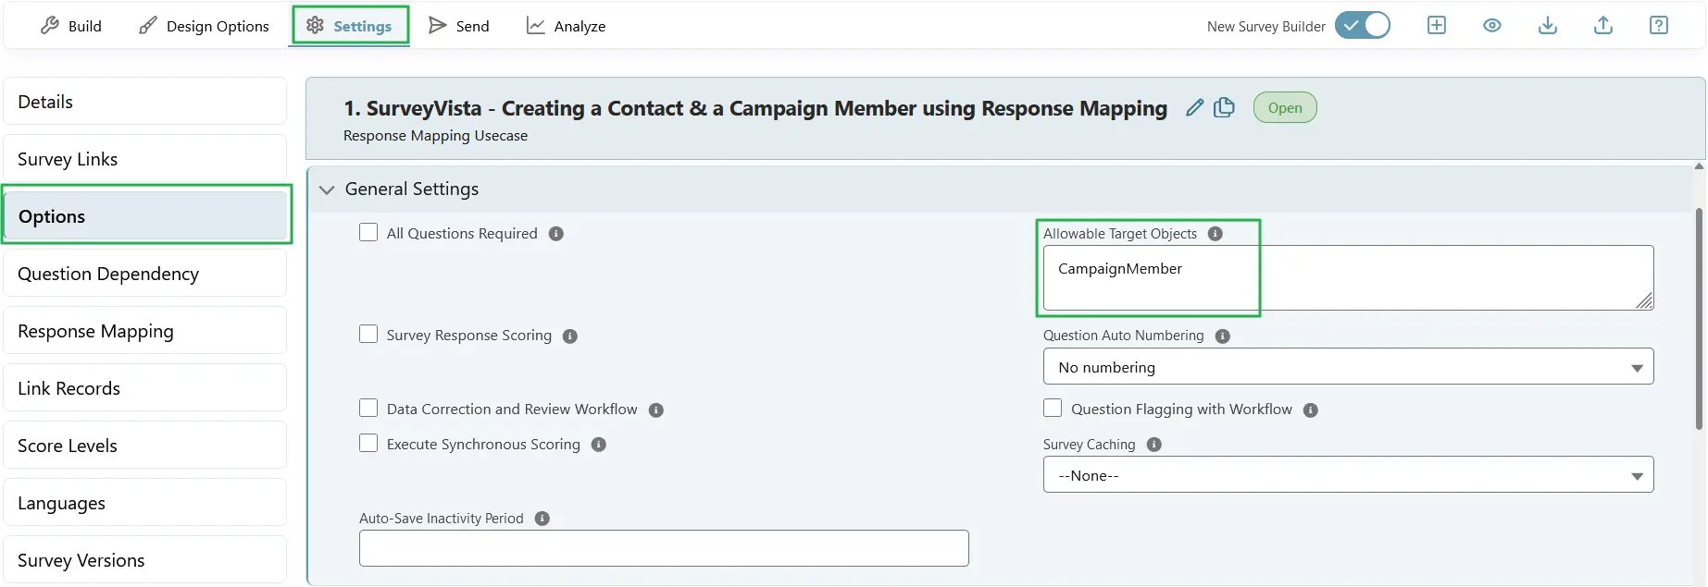The width and height of the screenshot is (1708, 587).
Task: Click the settings panel vertical scrollbar
Action: (x=1699, y=319)
